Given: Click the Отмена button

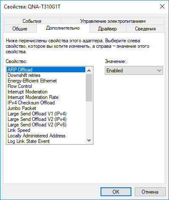Looking at the screenshot, I should [x=150, y=192].
